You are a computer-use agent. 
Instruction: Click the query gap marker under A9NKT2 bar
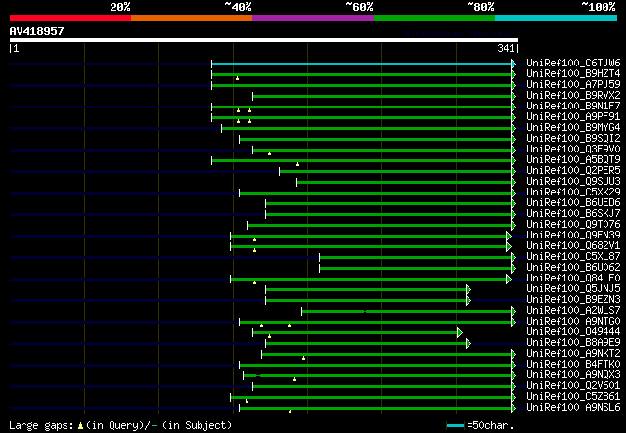304,358
